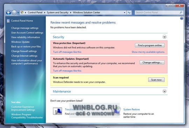Image resolution: width=189 pixels, height=128 pixels.
Task: Open Change message settings
Action: coord(25,28)
